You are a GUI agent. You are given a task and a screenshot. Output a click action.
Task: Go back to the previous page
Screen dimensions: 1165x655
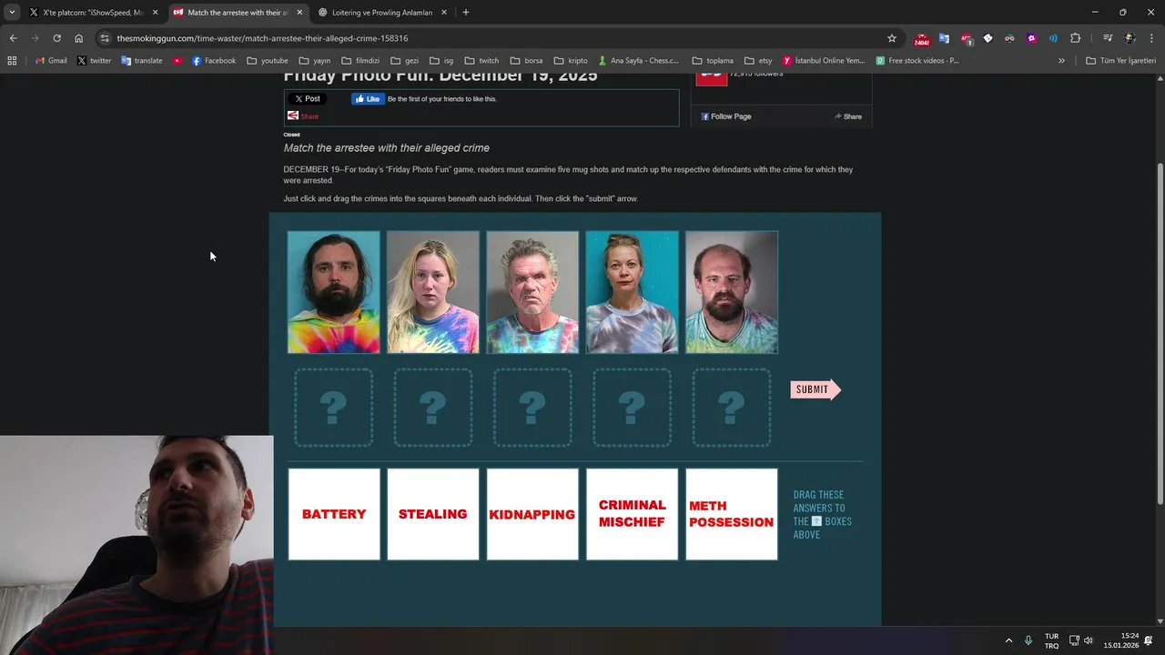[x=13, y=38]
